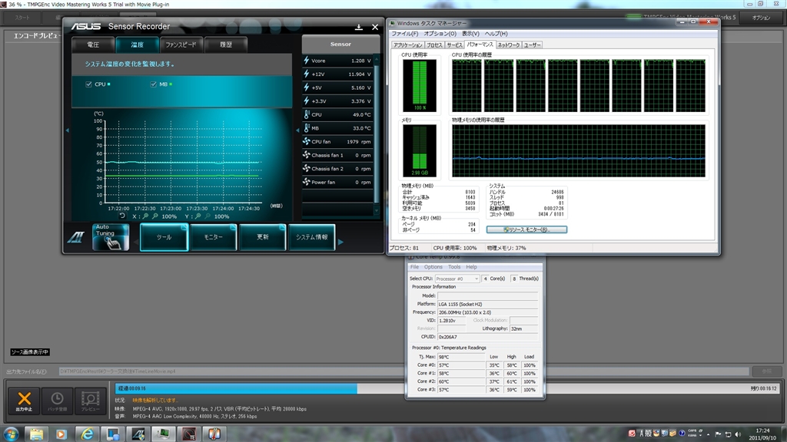Select the プロセス tab in Task Manager
Screen dimensions: 787x442
434,45
